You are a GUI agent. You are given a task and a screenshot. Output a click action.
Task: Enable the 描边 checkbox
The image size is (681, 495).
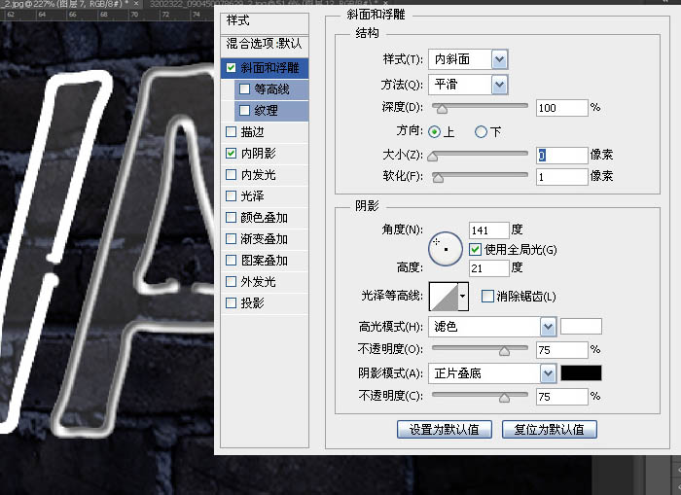232,131
